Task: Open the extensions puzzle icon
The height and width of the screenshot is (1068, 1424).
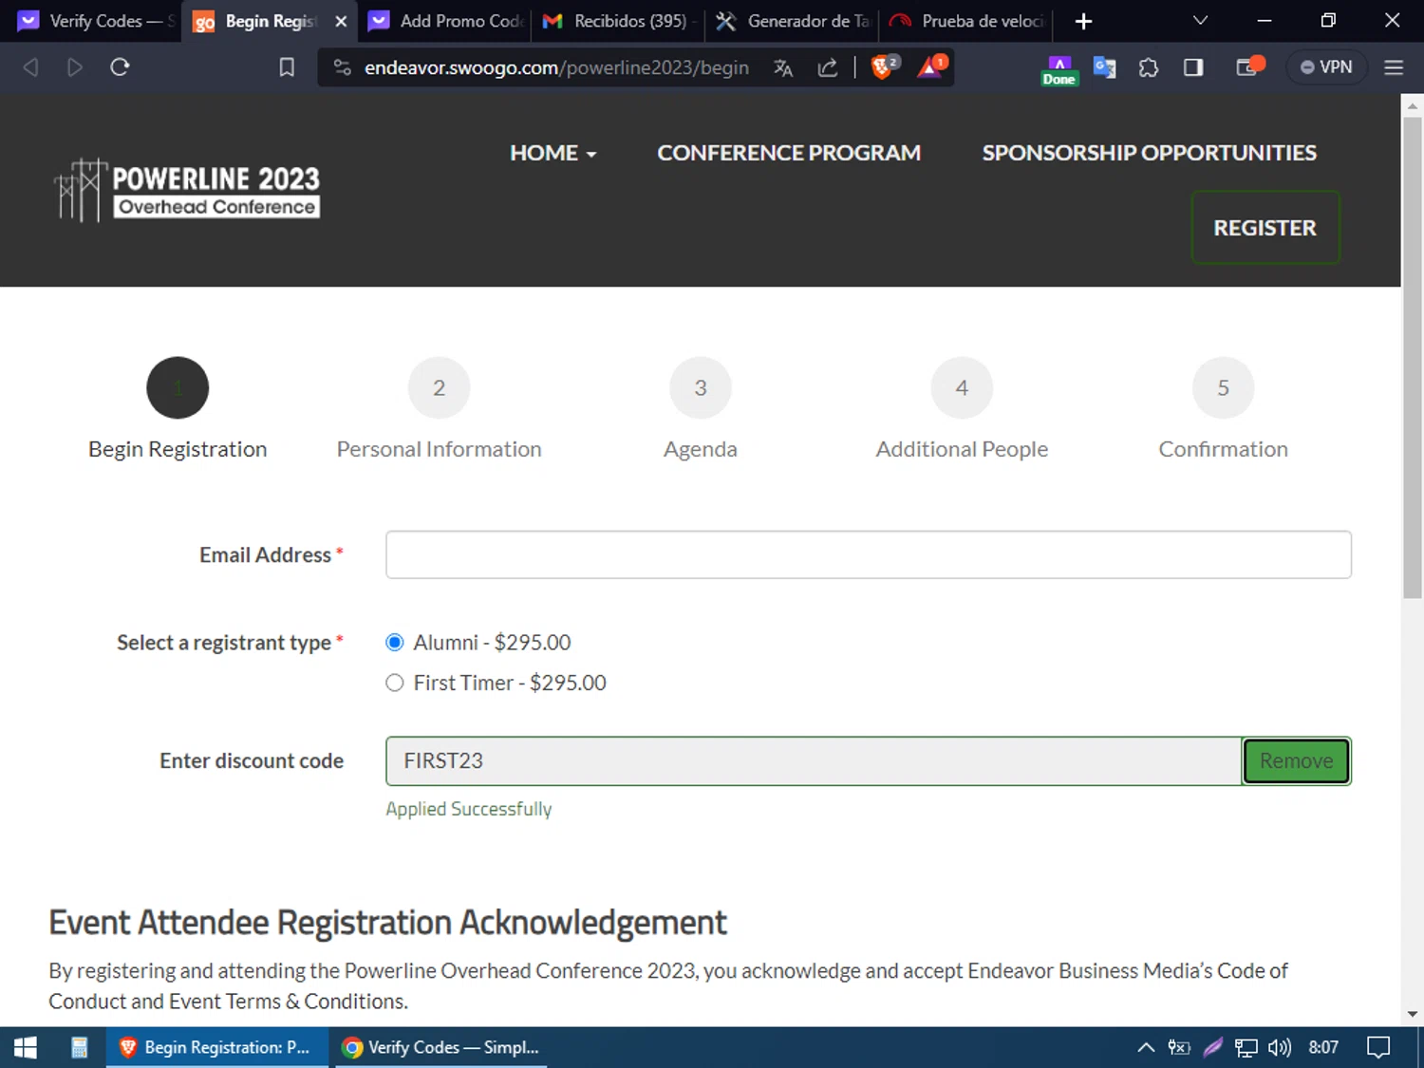Action: click(x=1149, y=67)
